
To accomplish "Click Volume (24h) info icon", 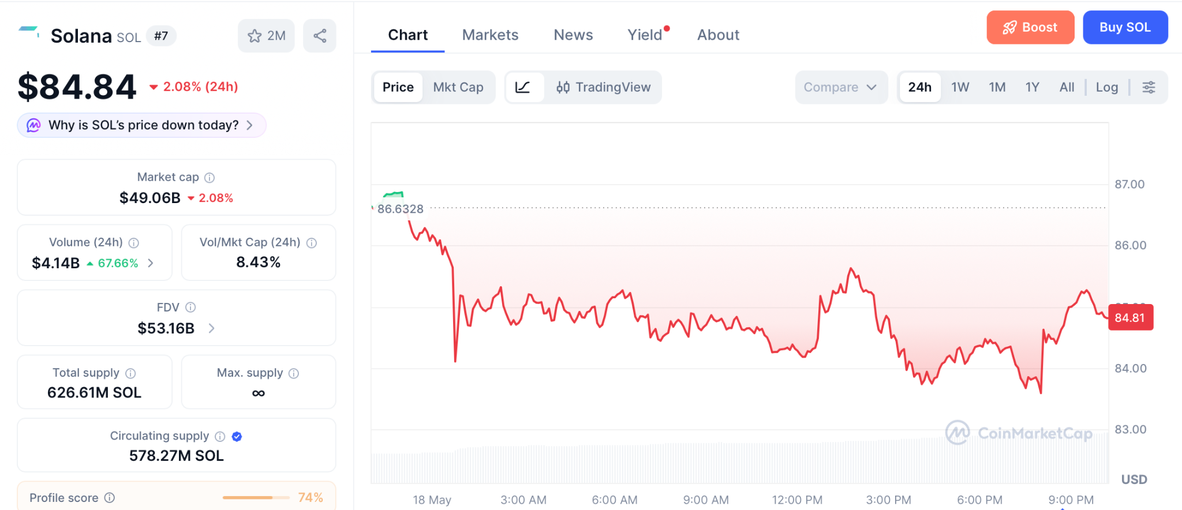I will tap(133, 243).
